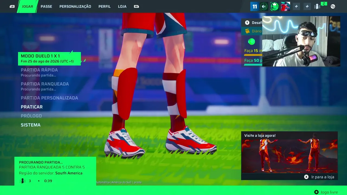Image resolution: width=347 pixels, height=195 pixels.
Task: Open the LOJA tab
Action: 122,6
